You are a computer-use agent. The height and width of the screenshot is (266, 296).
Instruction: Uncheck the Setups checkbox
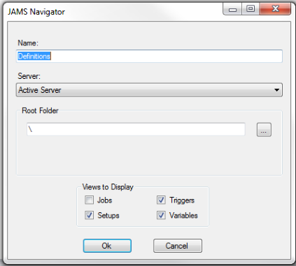coord(89,215)
